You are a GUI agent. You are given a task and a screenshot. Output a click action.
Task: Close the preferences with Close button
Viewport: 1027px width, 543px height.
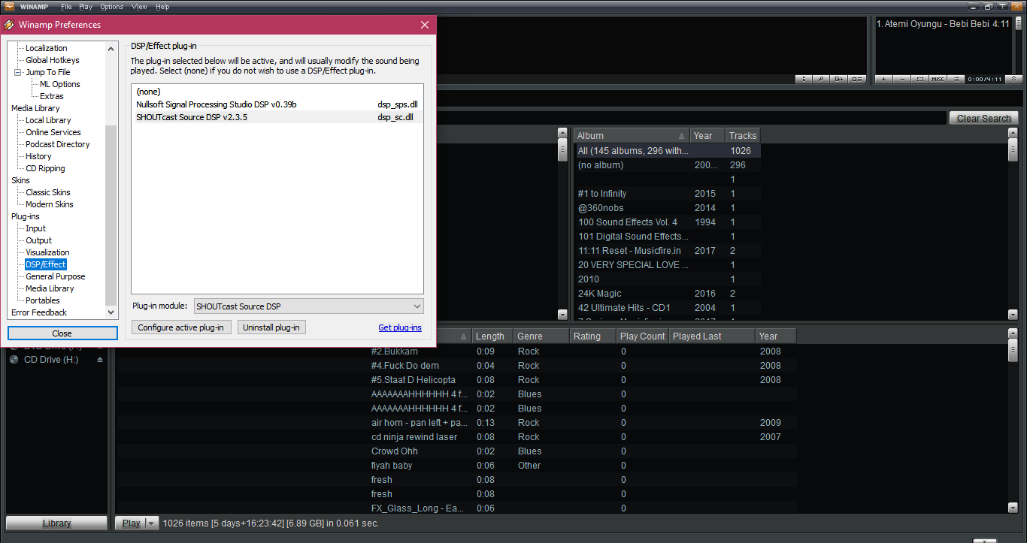pos(62,333)
